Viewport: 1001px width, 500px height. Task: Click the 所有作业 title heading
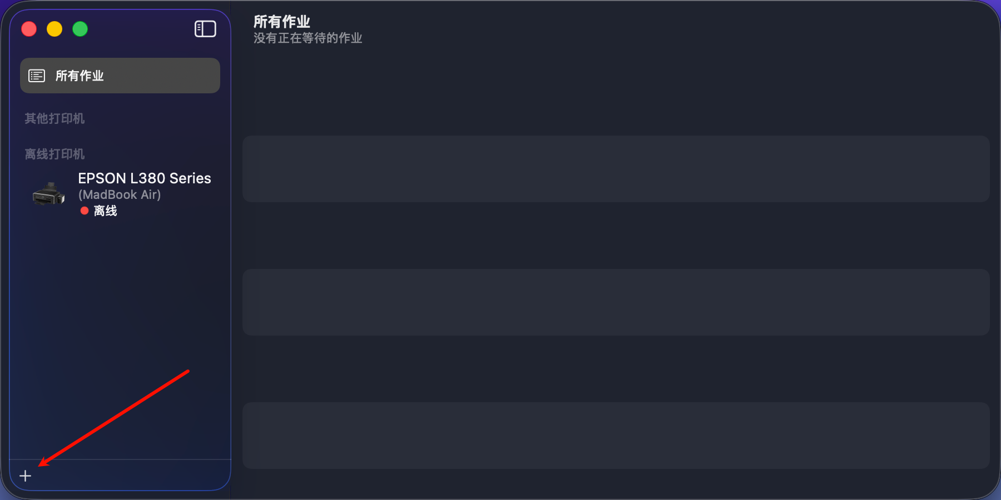coord(282,22)
